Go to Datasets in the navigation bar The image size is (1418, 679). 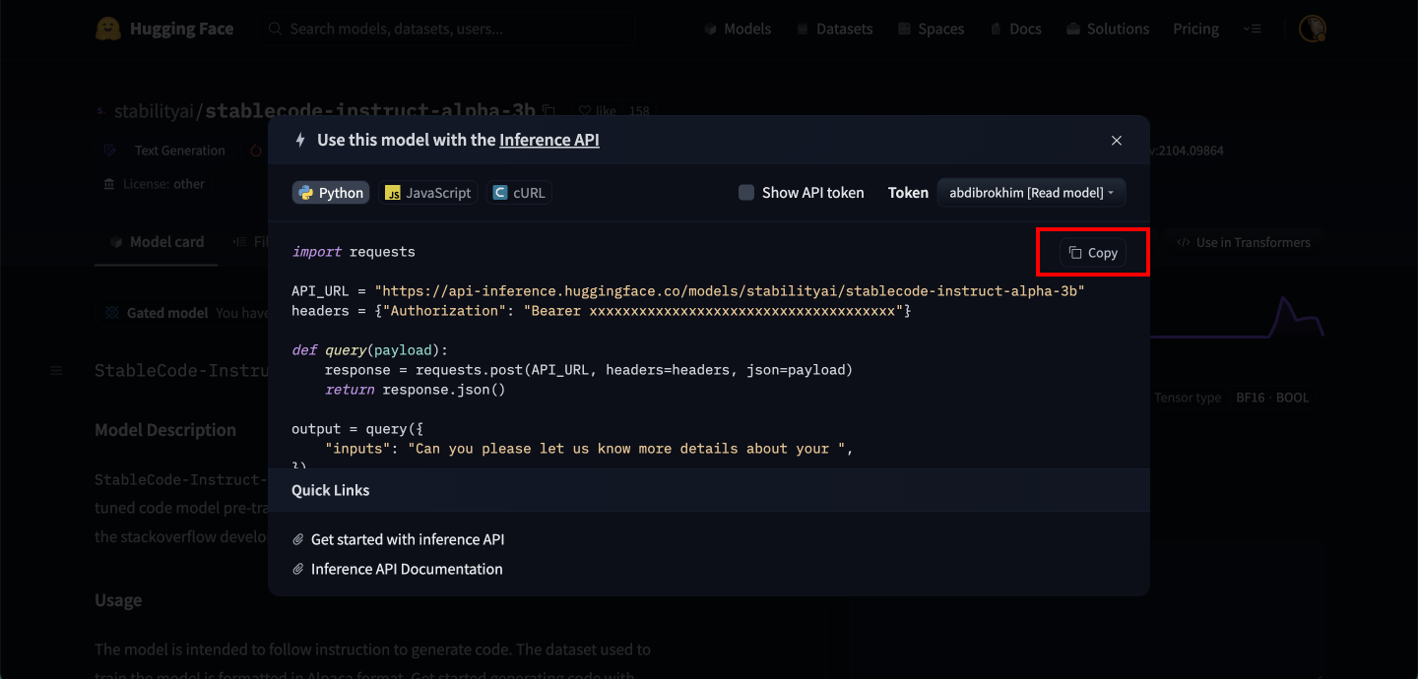[834, 29]
